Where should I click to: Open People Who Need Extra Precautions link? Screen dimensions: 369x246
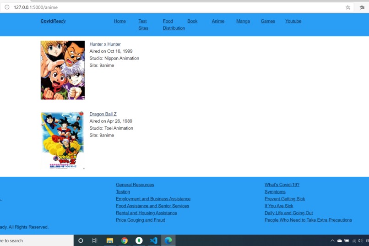(x=308, y=220)
